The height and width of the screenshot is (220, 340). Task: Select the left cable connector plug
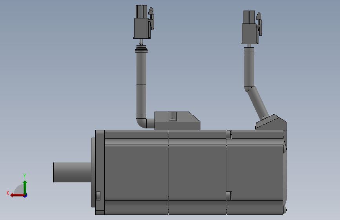(143, 22)
